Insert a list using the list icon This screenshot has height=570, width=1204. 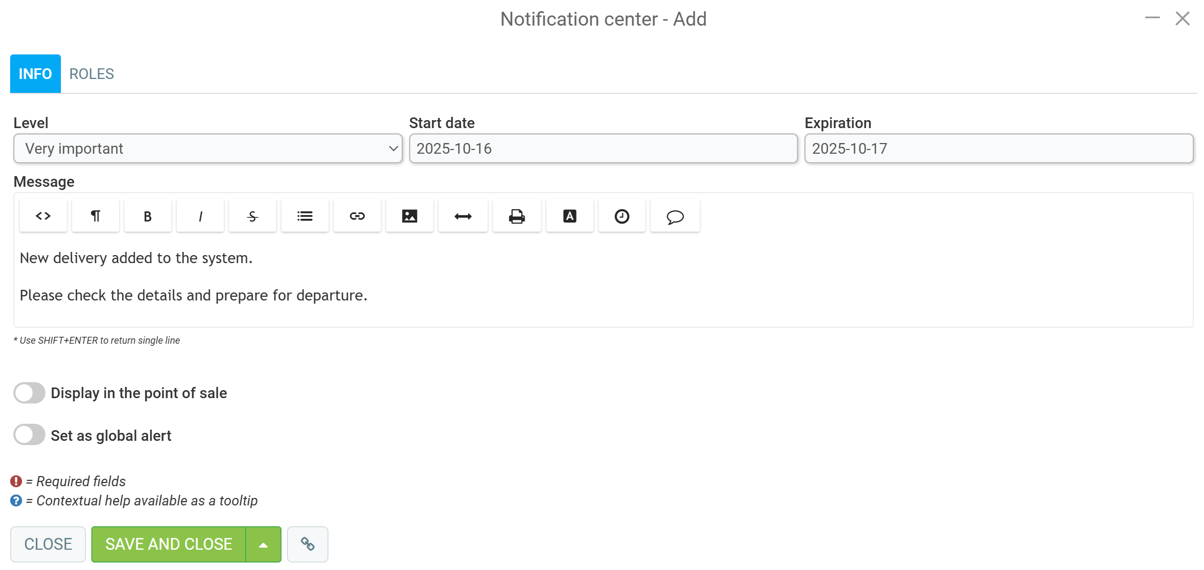coord(305,216)
